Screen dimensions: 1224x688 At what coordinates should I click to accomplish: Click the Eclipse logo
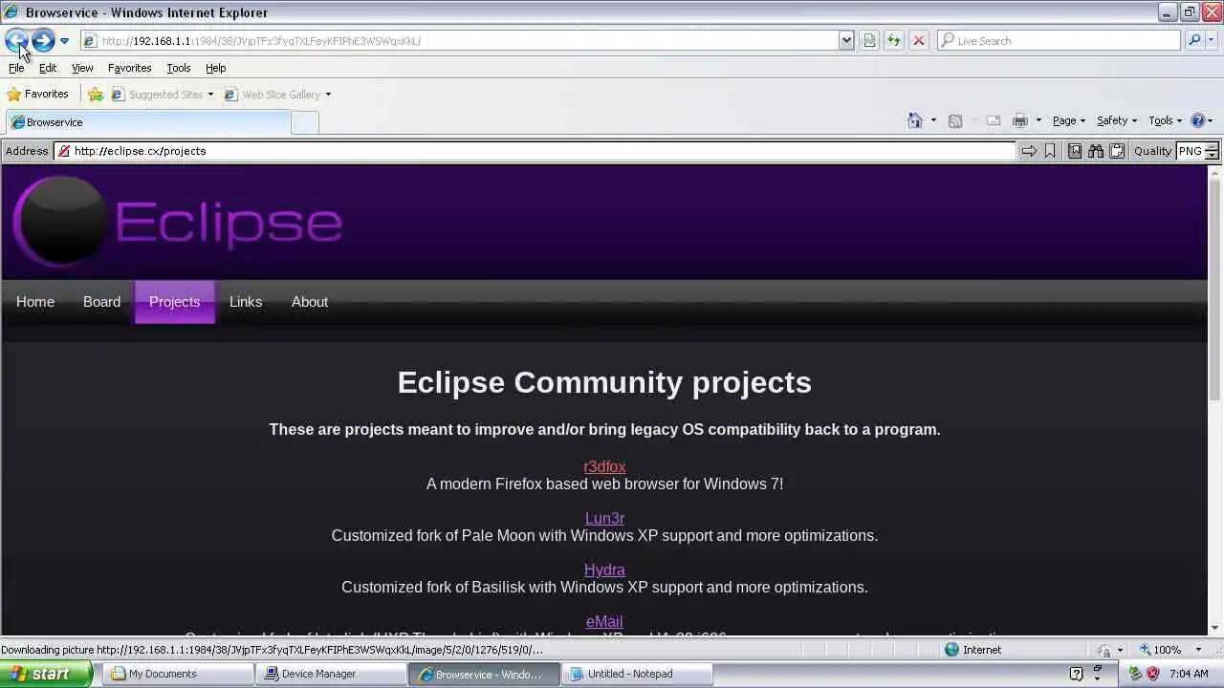click(178, 222)
